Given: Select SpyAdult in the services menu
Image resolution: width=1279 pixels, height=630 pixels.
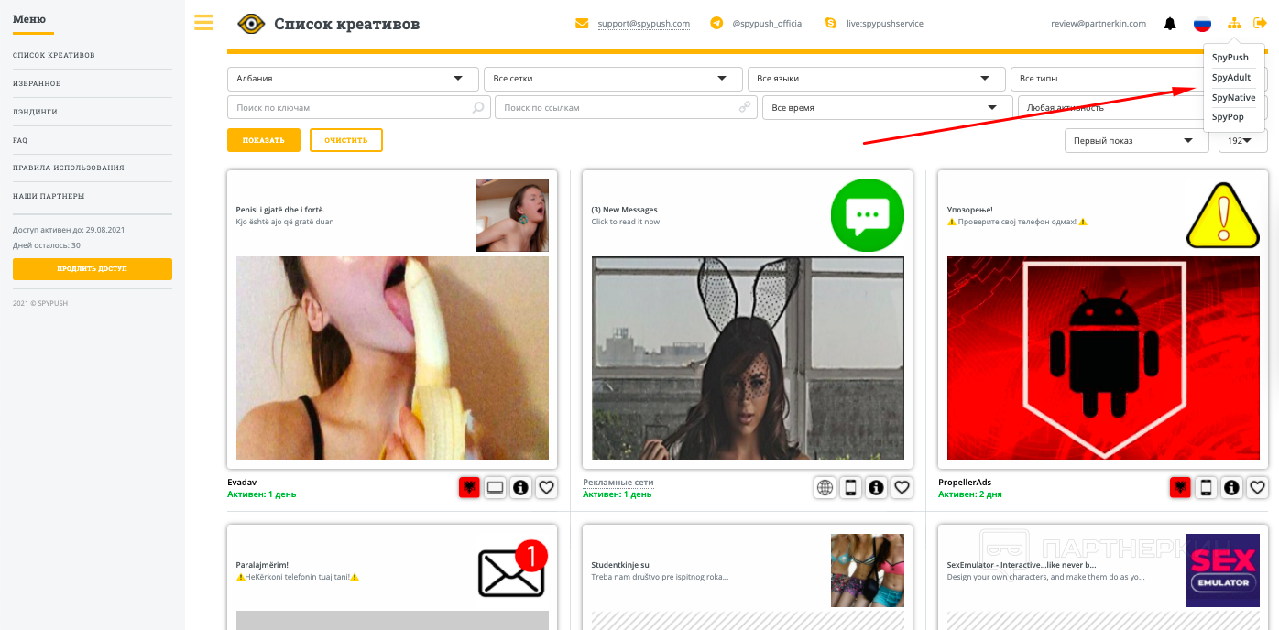Looking at the screenshot, I should [1231, 78].
